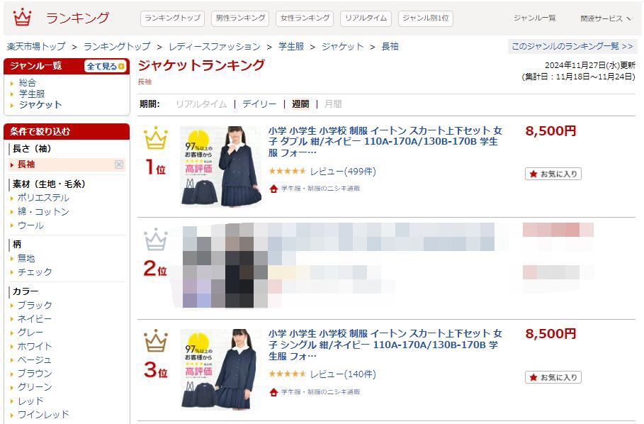Viewport: 644px width, 424px height.
Task: Switch to the デイリー period tab
Action: (x=259, y=104)
